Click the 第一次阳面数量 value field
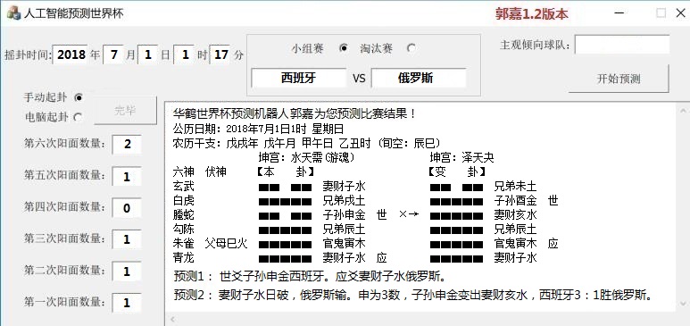The width and height of the screenshot is (690, 326). pos(127,303)
